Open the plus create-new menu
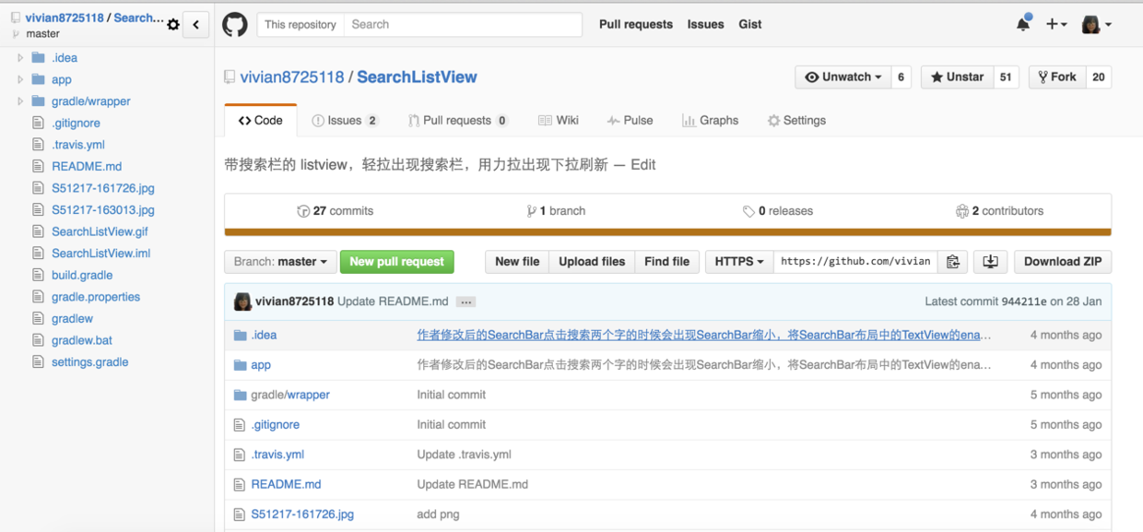 [x=1056, y=25]
